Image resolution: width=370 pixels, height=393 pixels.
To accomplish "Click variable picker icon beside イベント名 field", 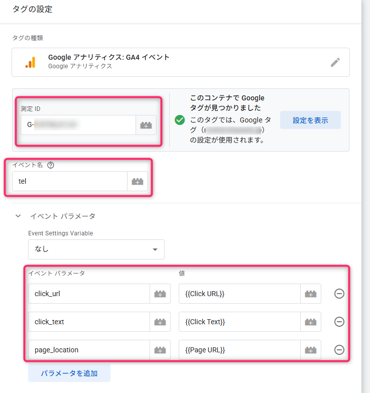I will click(138, 182).
